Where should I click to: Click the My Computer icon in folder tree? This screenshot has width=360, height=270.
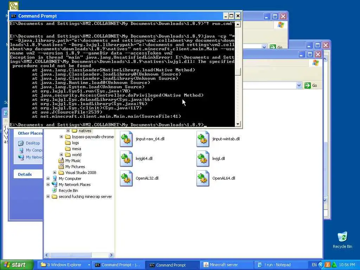pos(54,178)
